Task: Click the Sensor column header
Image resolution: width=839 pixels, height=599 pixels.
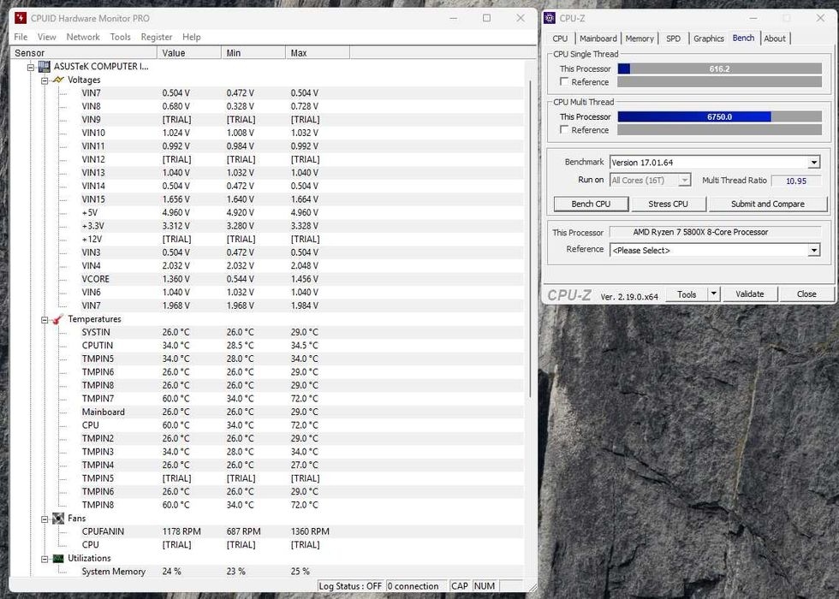Action: tap(84, 53)
